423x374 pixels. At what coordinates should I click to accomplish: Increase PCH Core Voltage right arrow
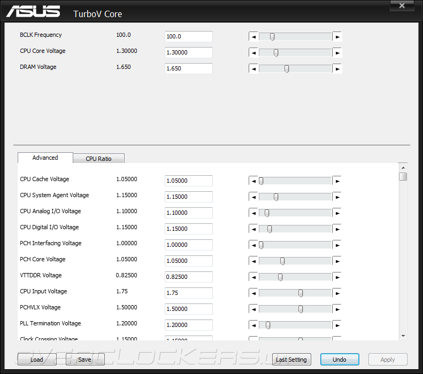tap(337, 261)
